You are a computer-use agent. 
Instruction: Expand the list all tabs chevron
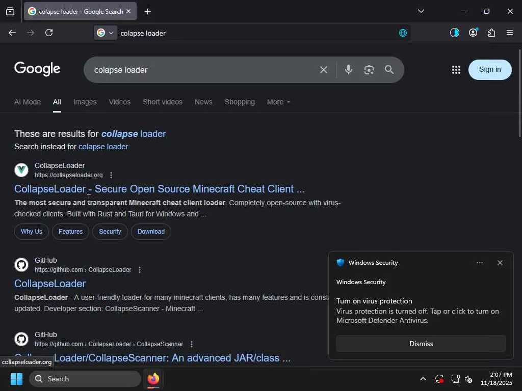click(421, 11)
